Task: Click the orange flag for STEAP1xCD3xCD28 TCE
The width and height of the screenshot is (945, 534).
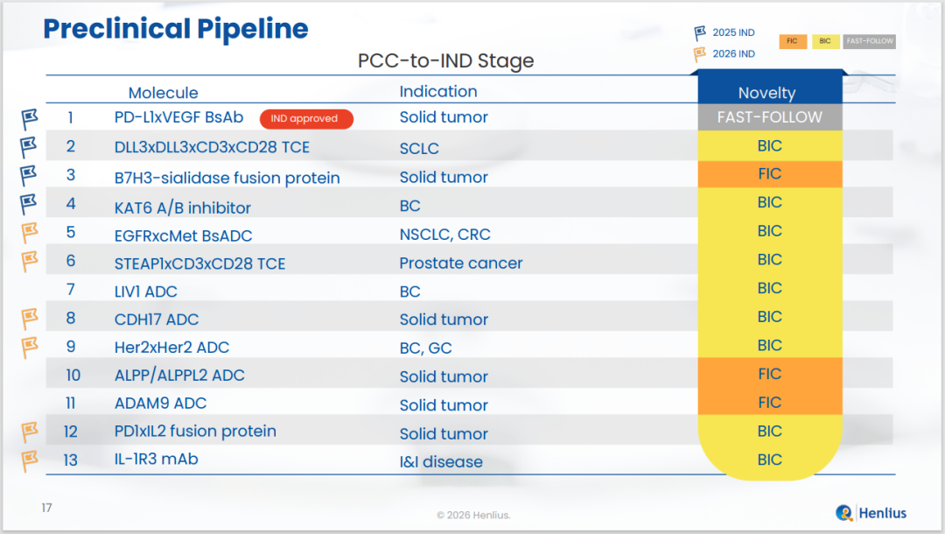Action: click(30, 261)
